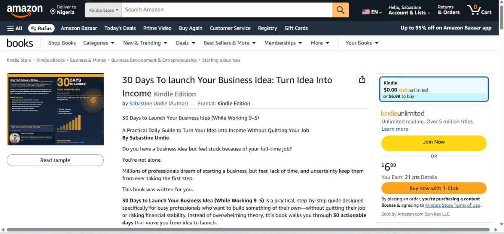The width and height of the screenshot is (504, 234).
Task: Click the Amazon logo
Action: (24, 11)
